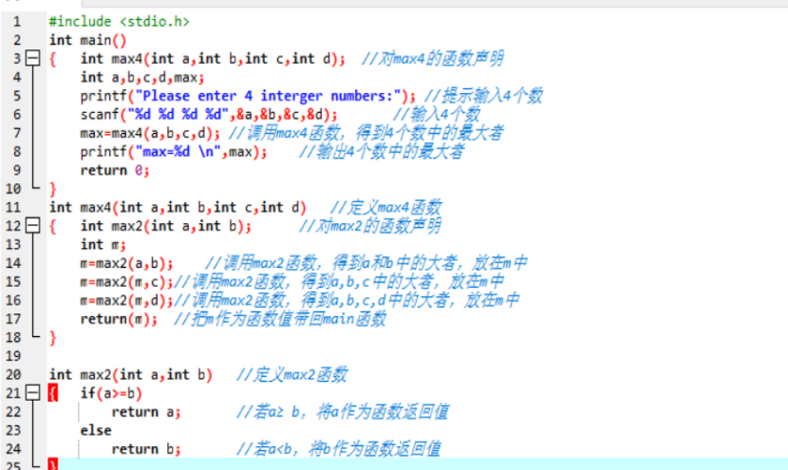Click the closing brace on line 10

click(53, 189)
